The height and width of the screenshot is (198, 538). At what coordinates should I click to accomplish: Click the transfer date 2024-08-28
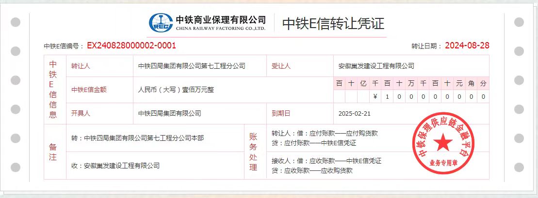point(467,46)
